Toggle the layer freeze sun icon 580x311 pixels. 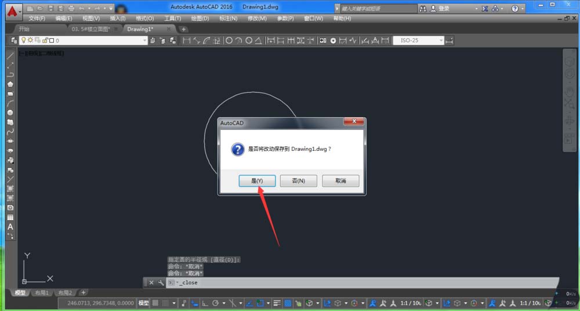point(30,41)
